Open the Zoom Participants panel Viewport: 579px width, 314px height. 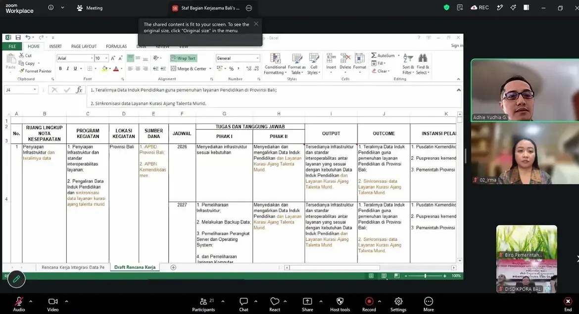203,304
